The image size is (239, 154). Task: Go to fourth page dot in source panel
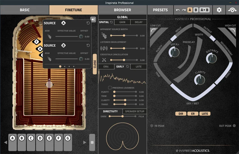click(74, 66)
